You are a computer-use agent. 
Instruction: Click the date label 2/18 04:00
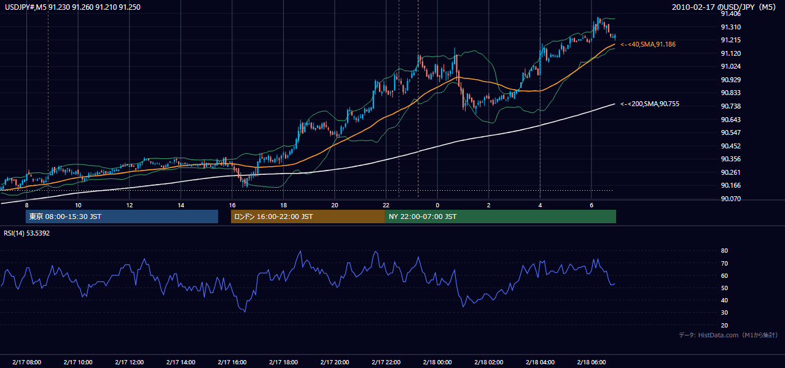(540, 362)
